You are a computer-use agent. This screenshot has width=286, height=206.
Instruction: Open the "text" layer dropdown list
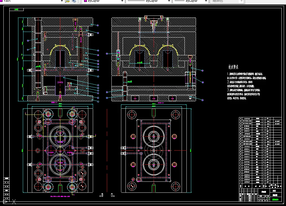click(62, 1)
